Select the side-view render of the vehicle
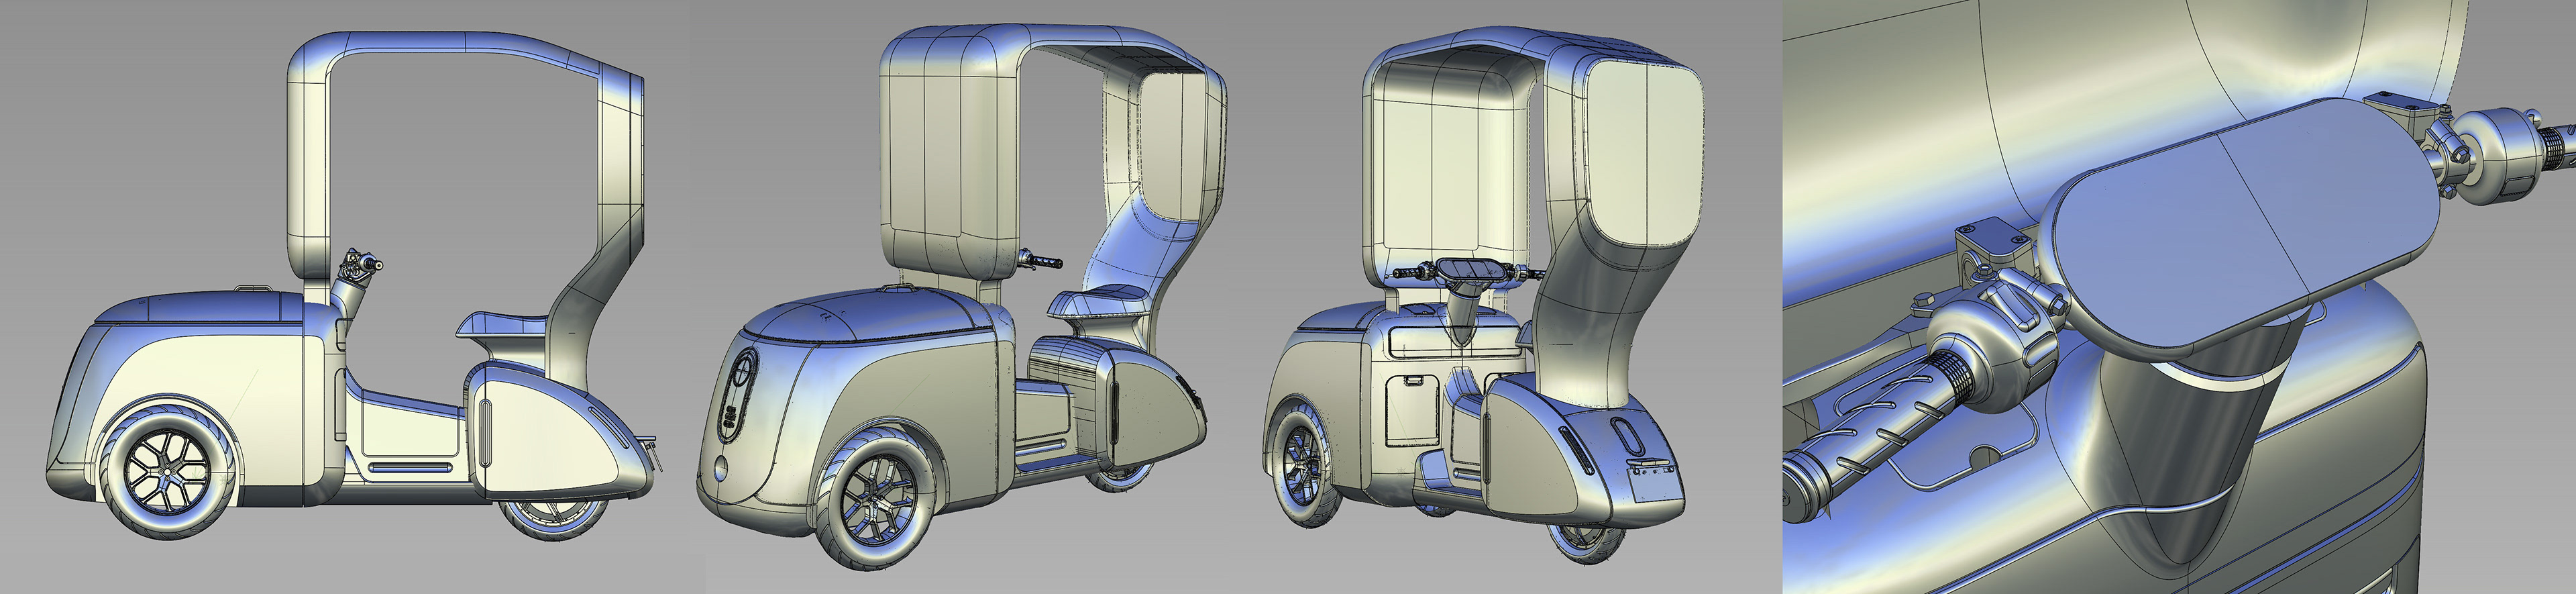This screenshot has width=2576, height=594. point(350,285)
